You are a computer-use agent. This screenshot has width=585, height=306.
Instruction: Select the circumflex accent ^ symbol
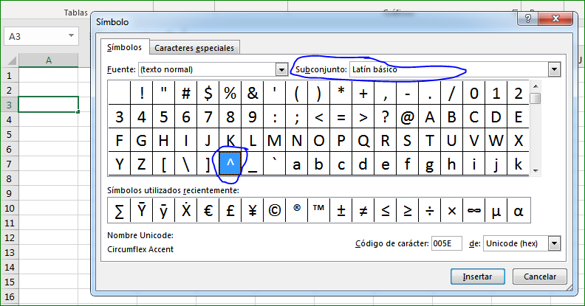[x=230, y=163]
